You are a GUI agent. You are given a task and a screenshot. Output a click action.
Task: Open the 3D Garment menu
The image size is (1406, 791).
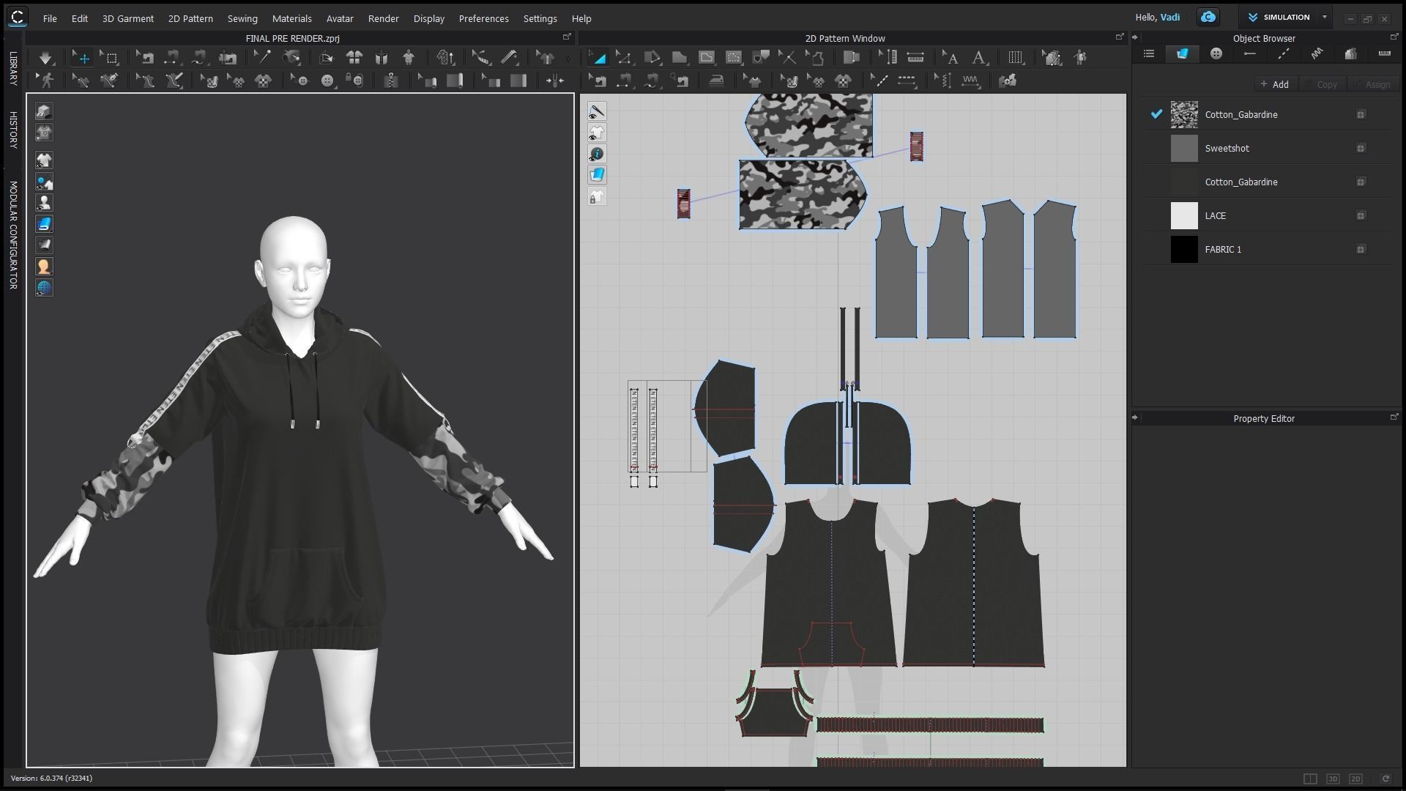(128, 18)
